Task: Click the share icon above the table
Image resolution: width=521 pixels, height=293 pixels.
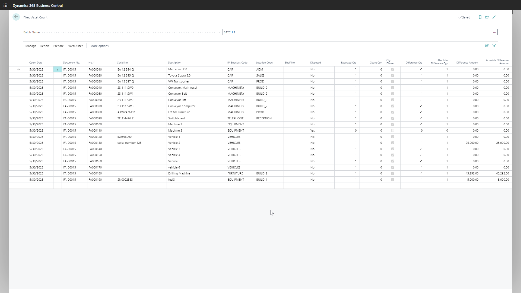Action: point(487,46)
